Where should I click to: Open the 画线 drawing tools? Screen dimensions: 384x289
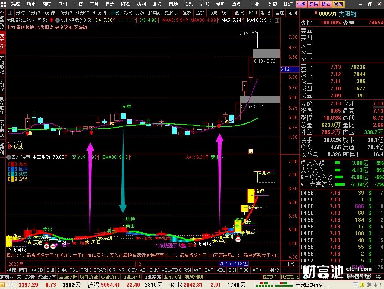pyautogui.click(x=239, y=12)
